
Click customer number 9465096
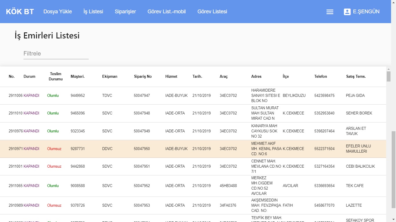point(78,113)
